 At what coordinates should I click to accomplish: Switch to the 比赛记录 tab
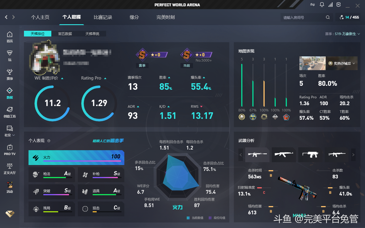click(x=103, y=17)
